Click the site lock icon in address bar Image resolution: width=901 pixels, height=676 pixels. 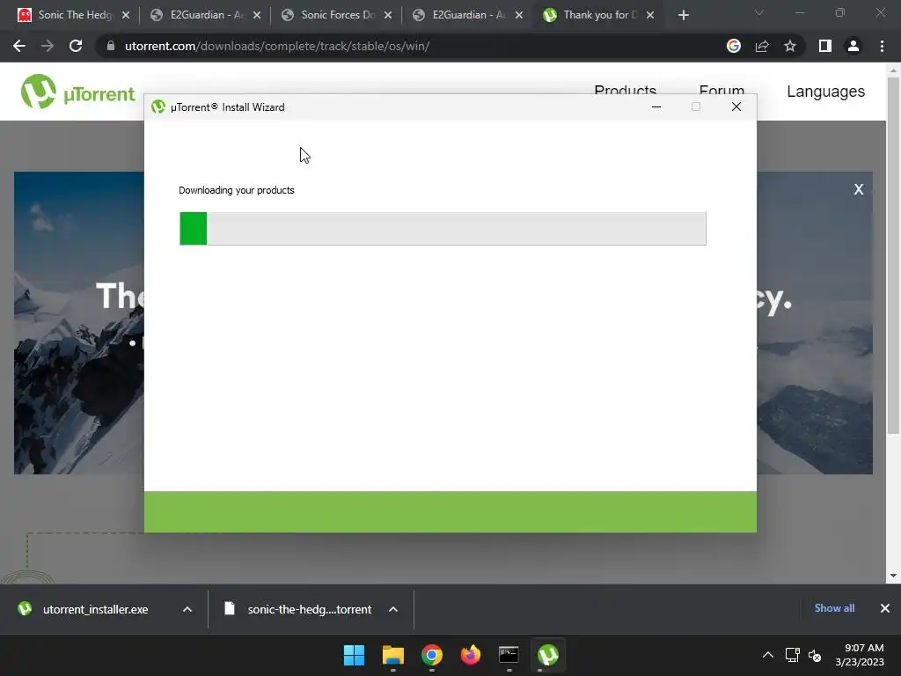(111, 46)
